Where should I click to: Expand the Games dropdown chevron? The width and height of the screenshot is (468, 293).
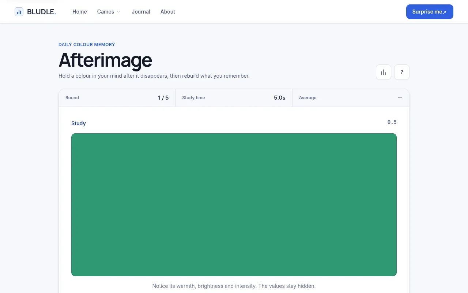(118, 12)
